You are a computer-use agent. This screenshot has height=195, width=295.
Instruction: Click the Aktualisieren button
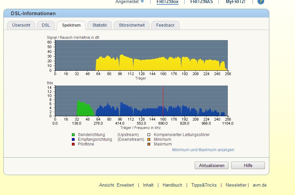point(212,166)
